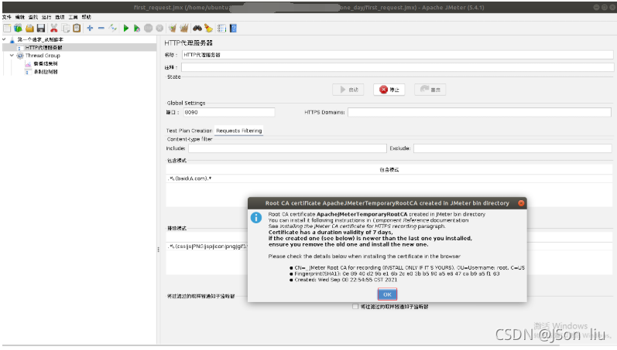Open the 运行 menu

coord(46,17)
